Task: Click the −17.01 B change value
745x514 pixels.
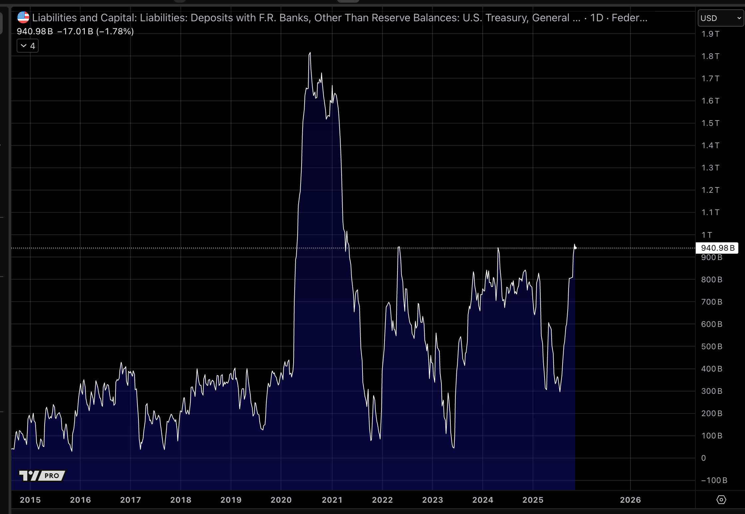Action: pyautogui.click(x=75, y=31)
